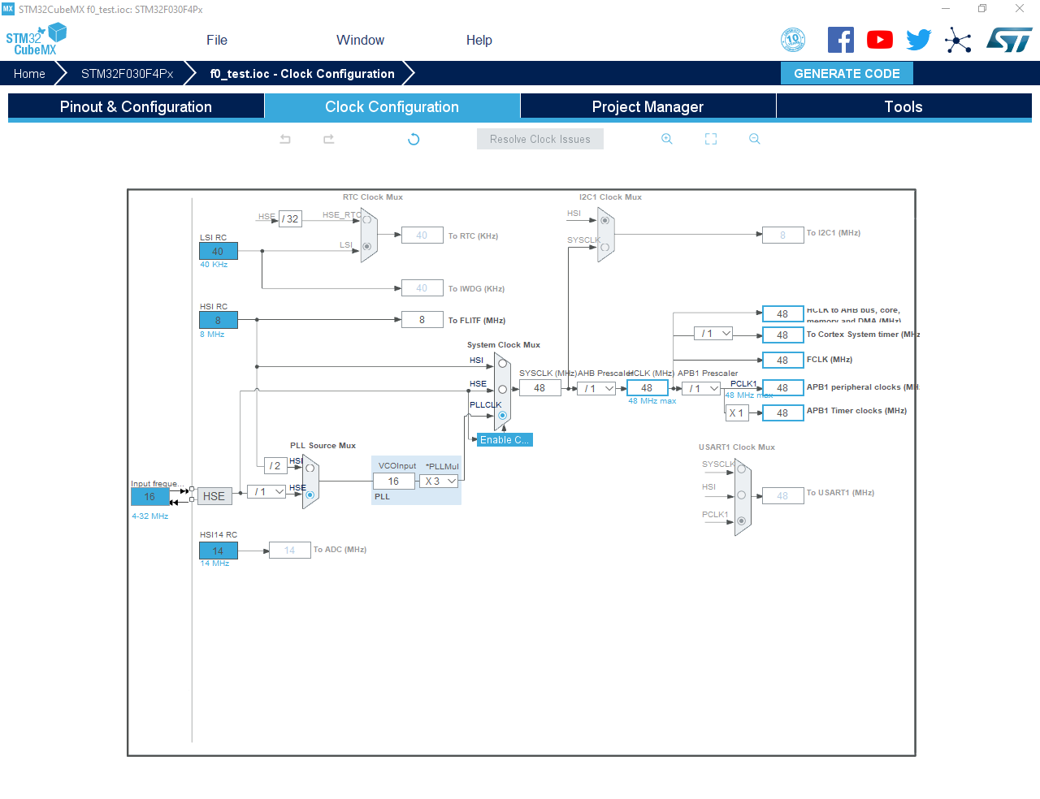Image resolution: width=1040 pixels, height=799 pixels.
Task: Switch to Tools tab
Action: [x=903, y=106]
